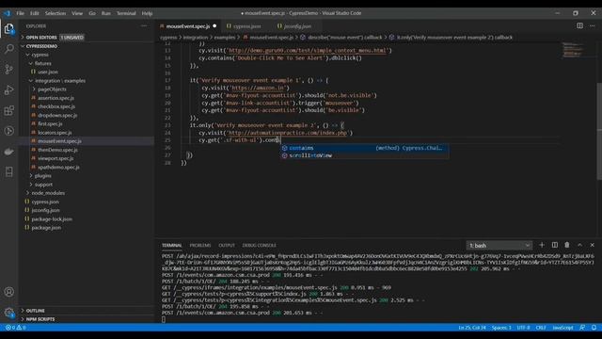Change language mode via JavaScript status item

pos(562,328)
